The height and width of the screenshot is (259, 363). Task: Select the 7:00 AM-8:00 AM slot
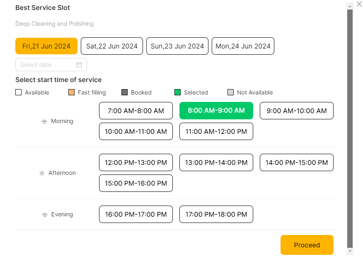[136, 111]
